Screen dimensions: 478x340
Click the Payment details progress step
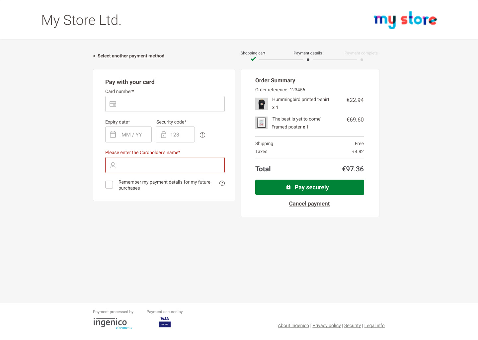pos(308,53)
